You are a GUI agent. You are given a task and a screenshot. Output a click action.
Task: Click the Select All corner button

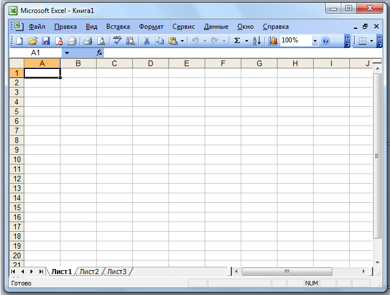point(16,63)
